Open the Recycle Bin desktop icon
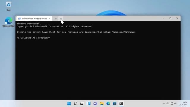 pos(9,6)
